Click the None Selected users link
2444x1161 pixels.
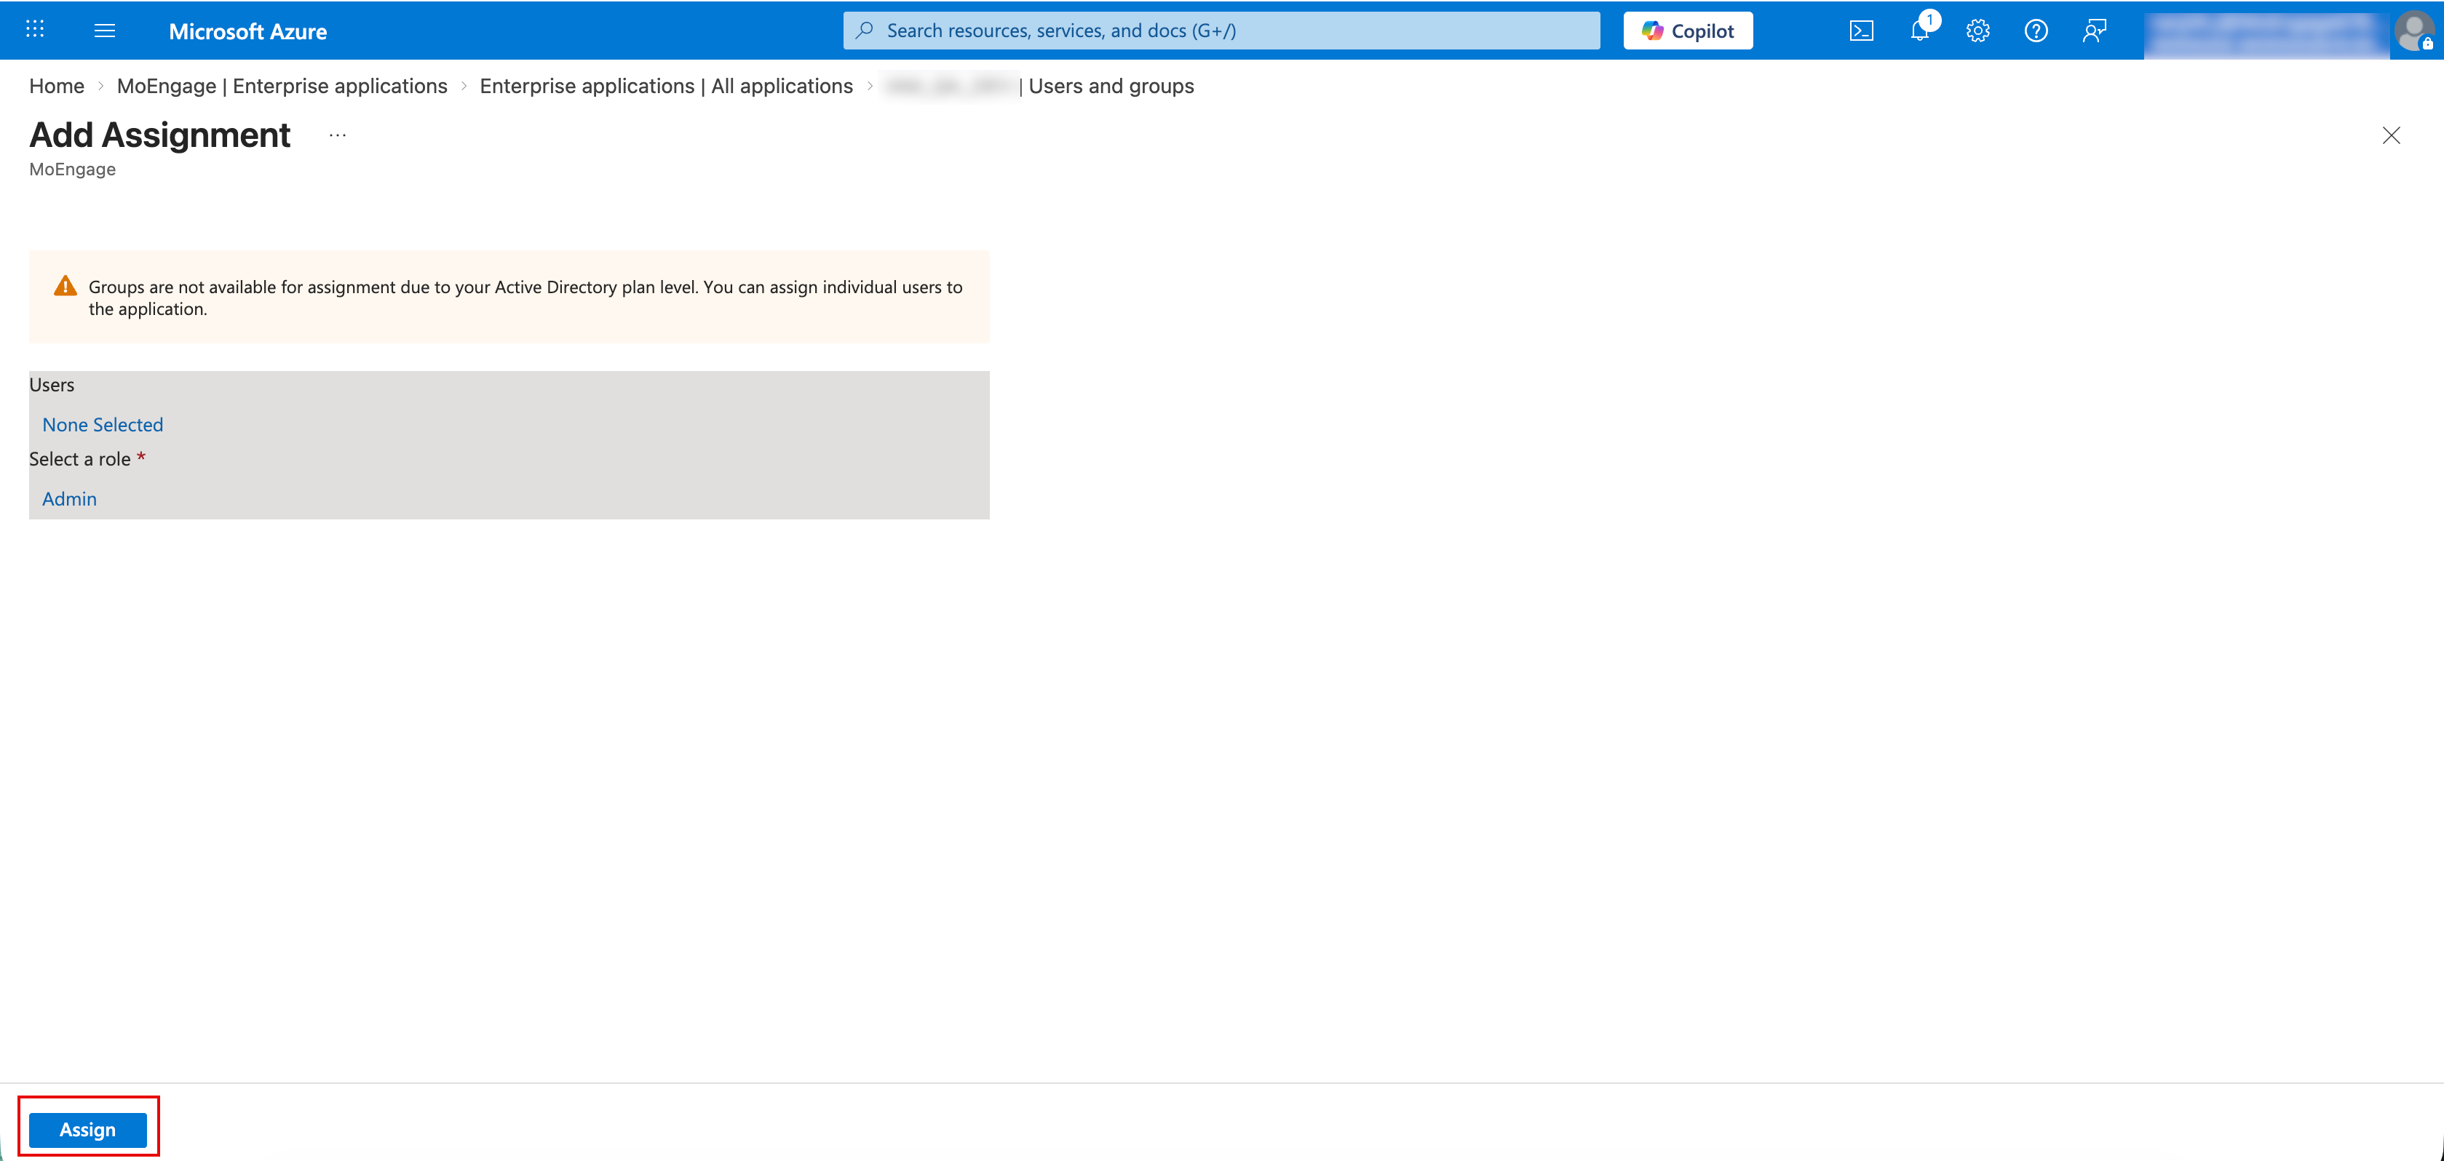(103, 425)
